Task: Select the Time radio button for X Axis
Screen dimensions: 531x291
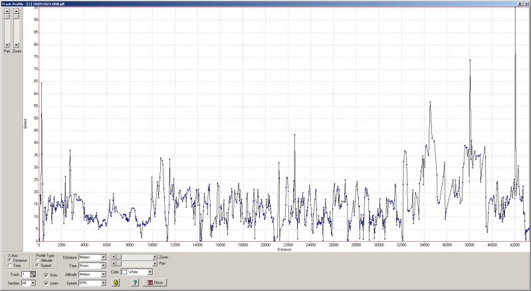Action: pos(10,265)
